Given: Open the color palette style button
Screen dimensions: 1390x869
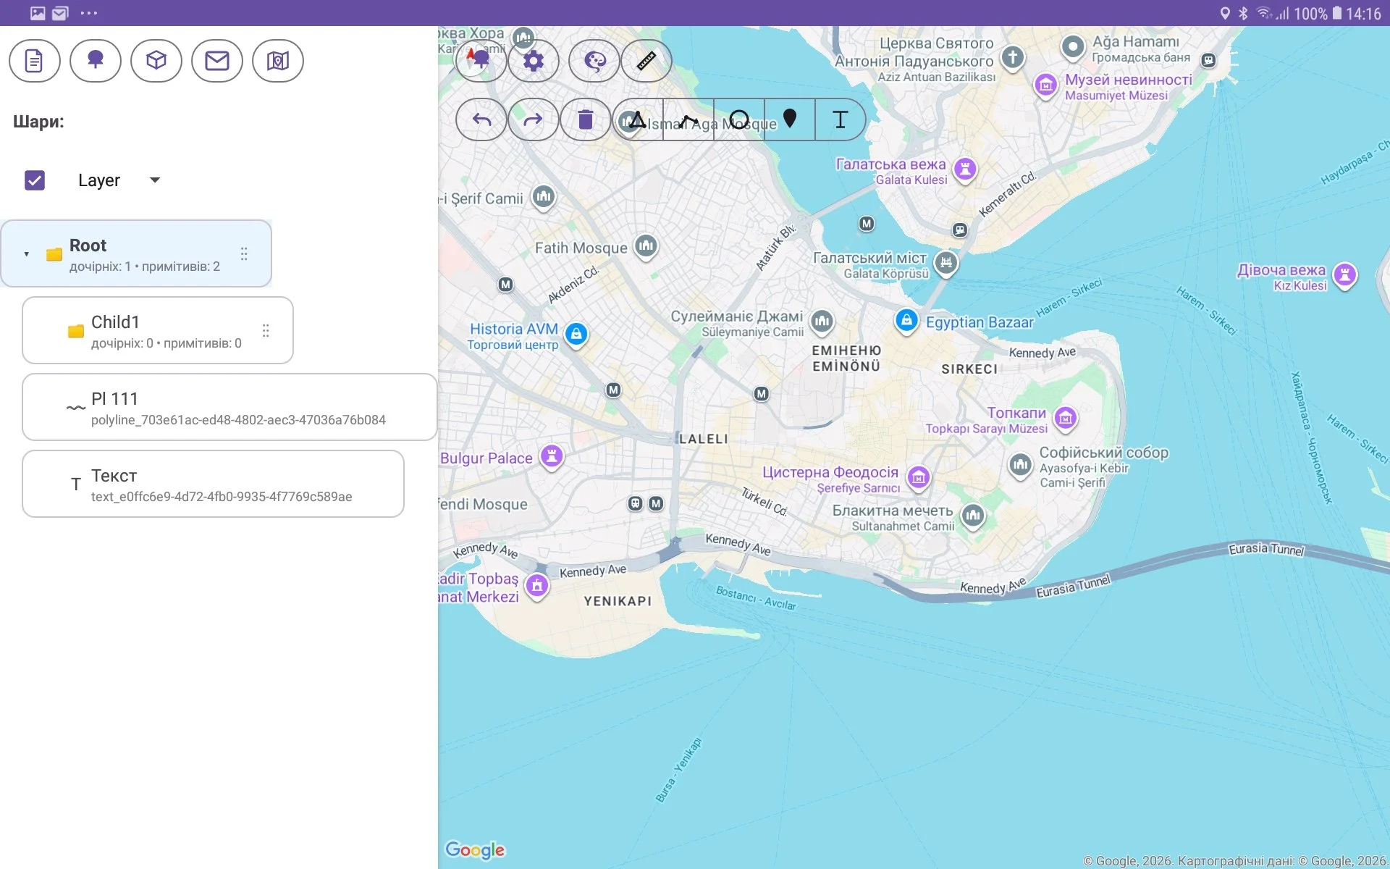Looking at the screenshot, I should click(594, 60).
